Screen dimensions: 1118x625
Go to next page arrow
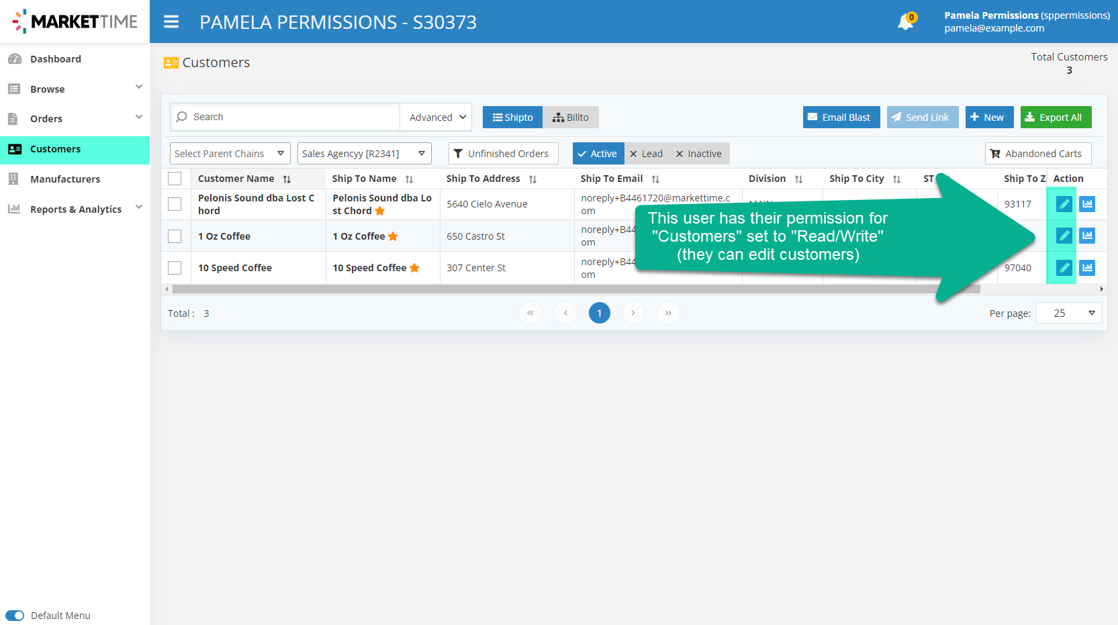633,313
